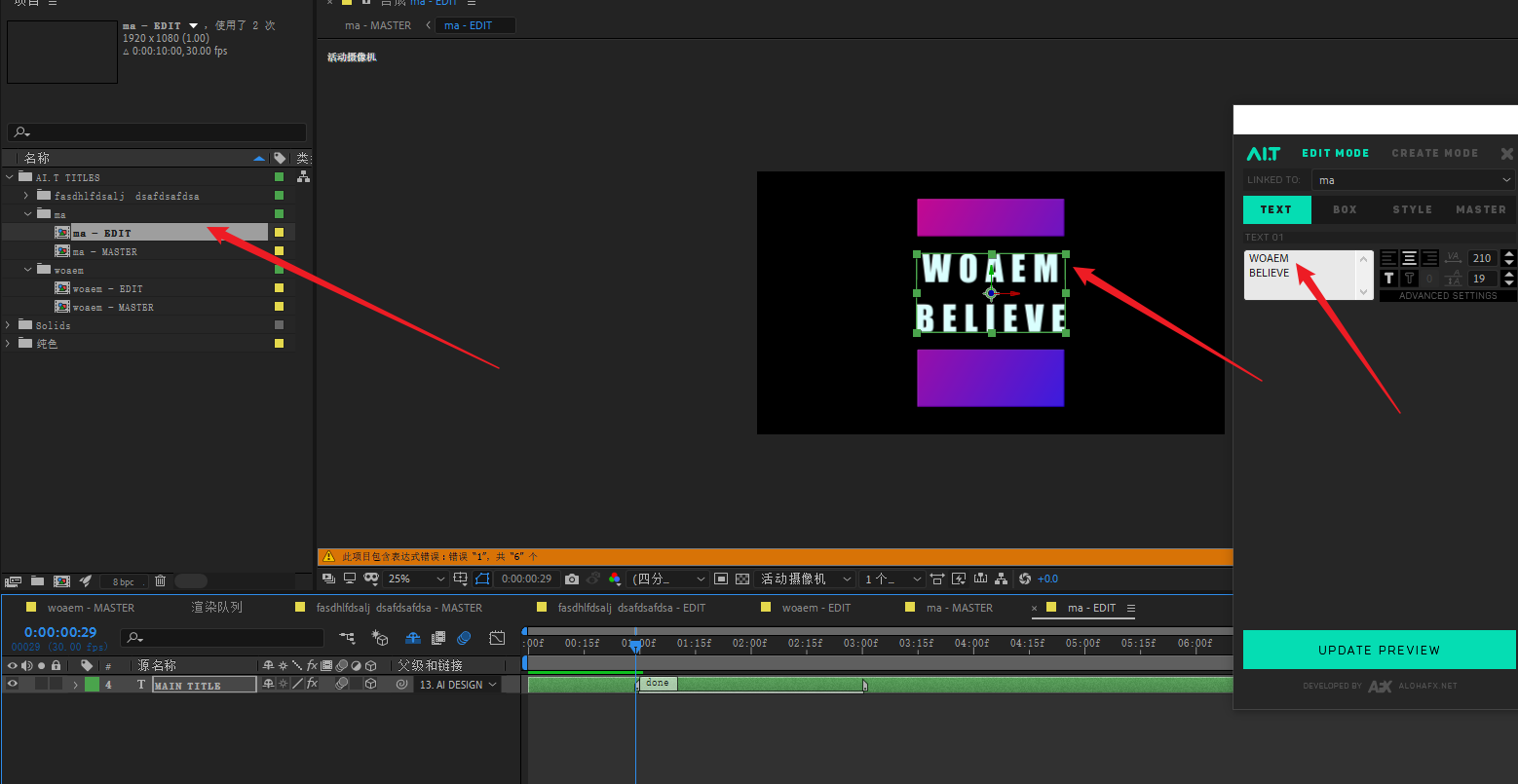Click UPDATE PREVIEW button

pos(1379,650)
